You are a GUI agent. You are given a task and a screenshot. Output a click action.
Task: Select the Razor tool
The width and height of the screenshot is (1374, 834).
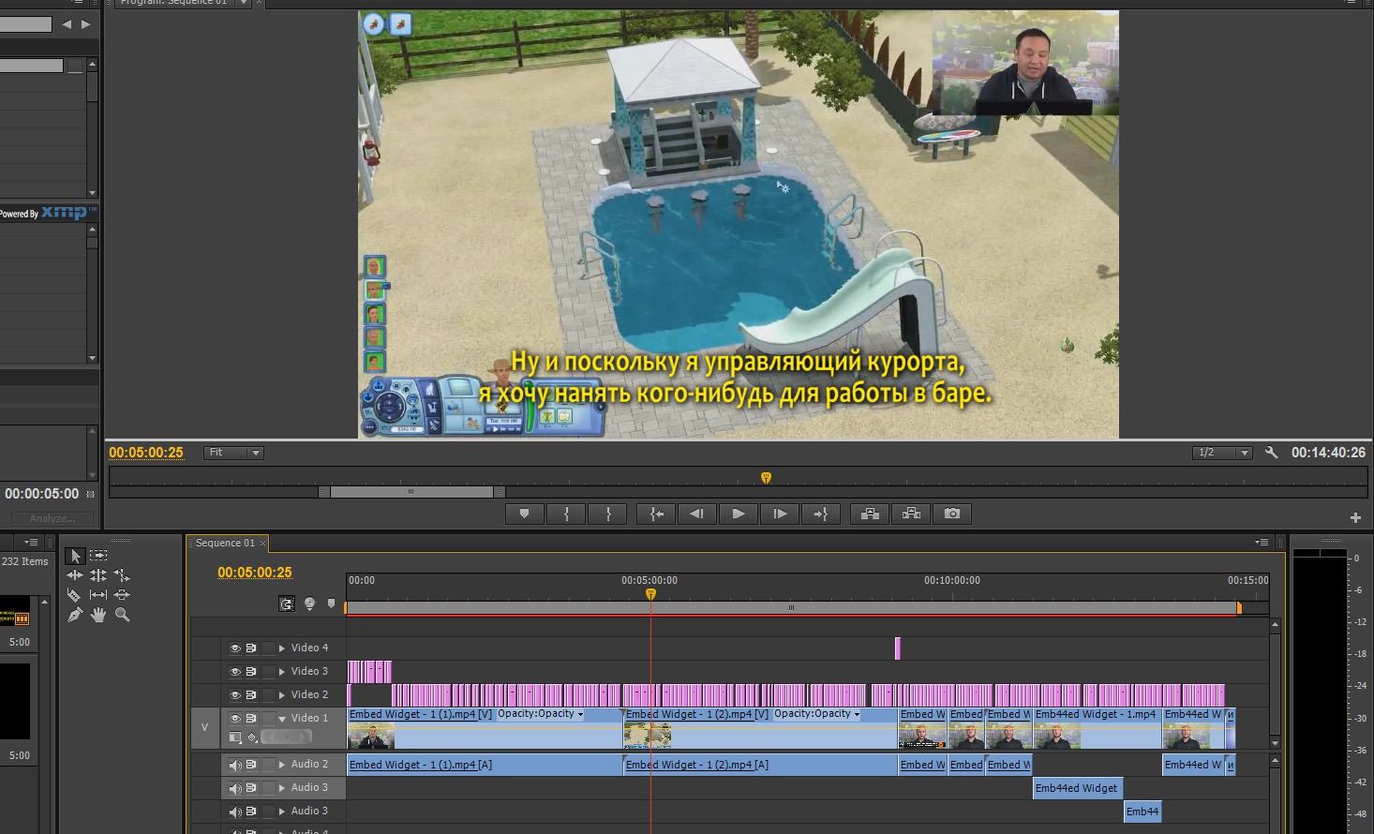(x=74, y=595)
